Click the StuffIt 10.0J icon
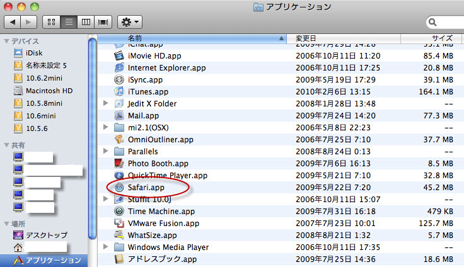The image size is (464, 267). tap(119, 199)
